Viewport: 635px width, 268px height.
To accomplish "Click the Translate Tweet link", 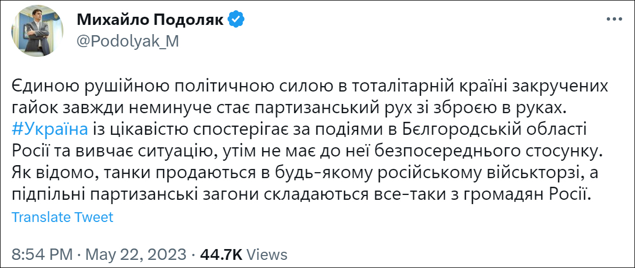I will point(62,217).
